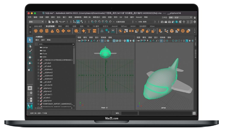Click the sweep mesh star shelf icon

coord(83,31)
